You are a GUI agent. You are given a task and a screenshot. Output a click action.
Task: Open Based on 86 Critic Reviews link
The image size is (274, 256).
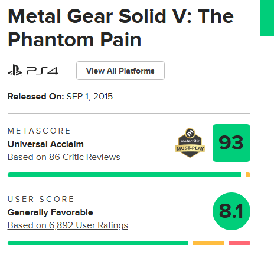(x=64, y=157)
